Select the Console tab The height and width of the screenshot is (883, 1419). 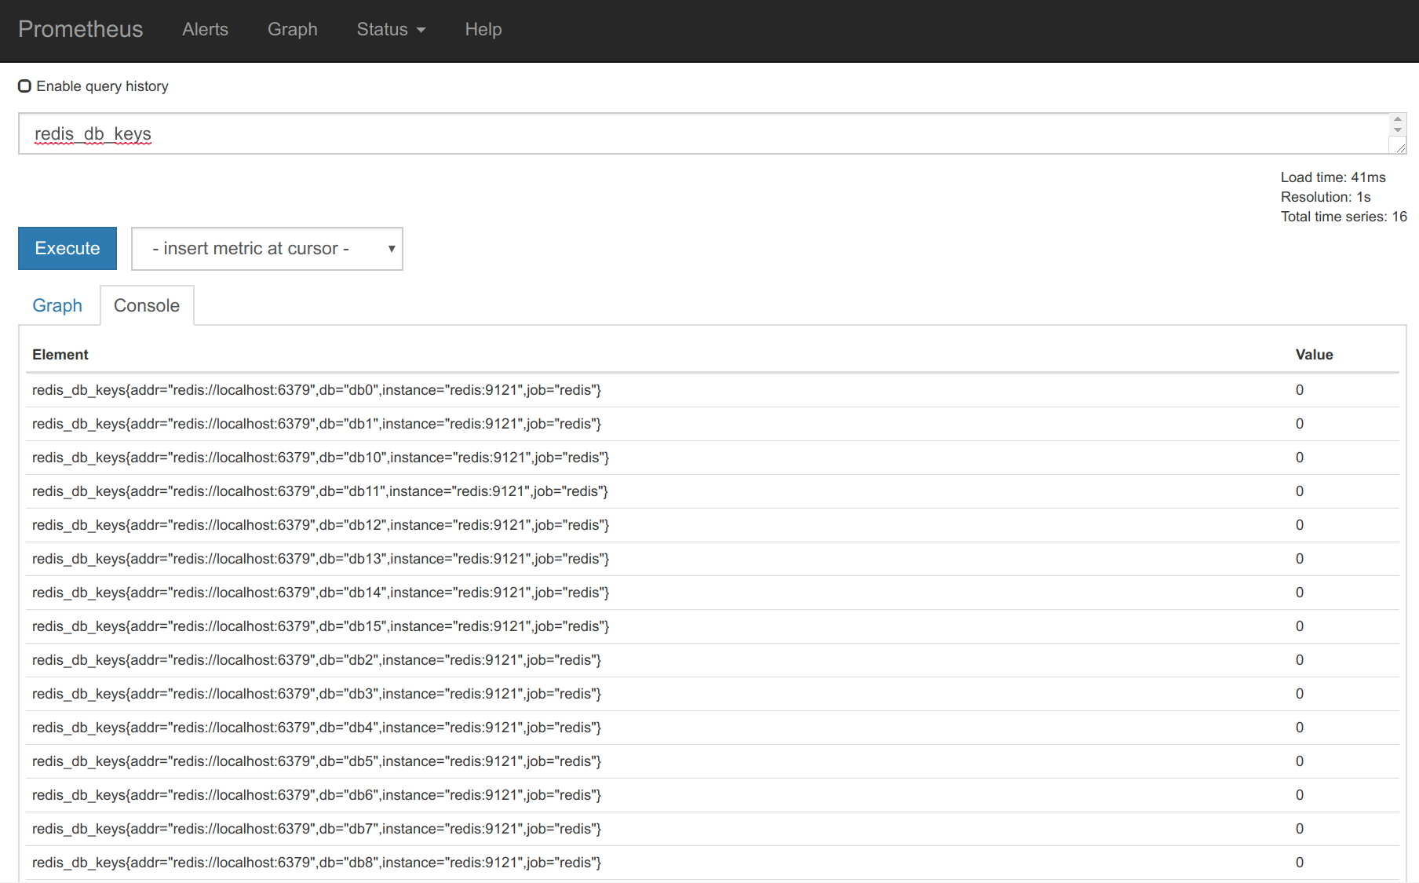click(x=147, y=305)
